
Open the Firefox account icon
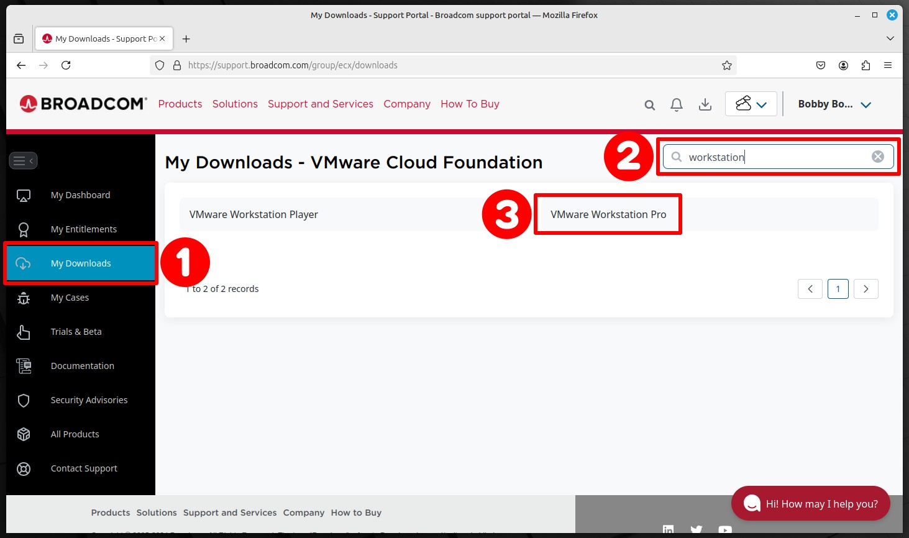(843, 65)
